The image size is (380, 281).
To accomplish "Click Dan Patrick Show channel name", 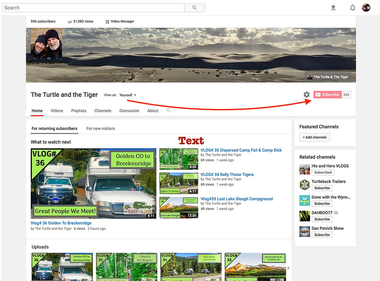I will (328, 229).
